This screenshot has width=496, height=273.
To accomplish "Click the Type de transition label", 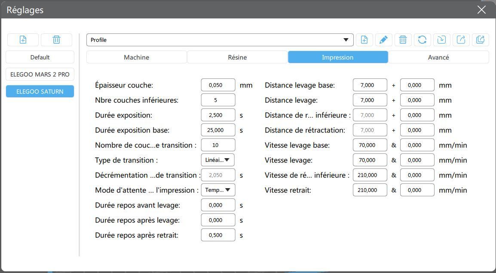I will click(126, 160).
